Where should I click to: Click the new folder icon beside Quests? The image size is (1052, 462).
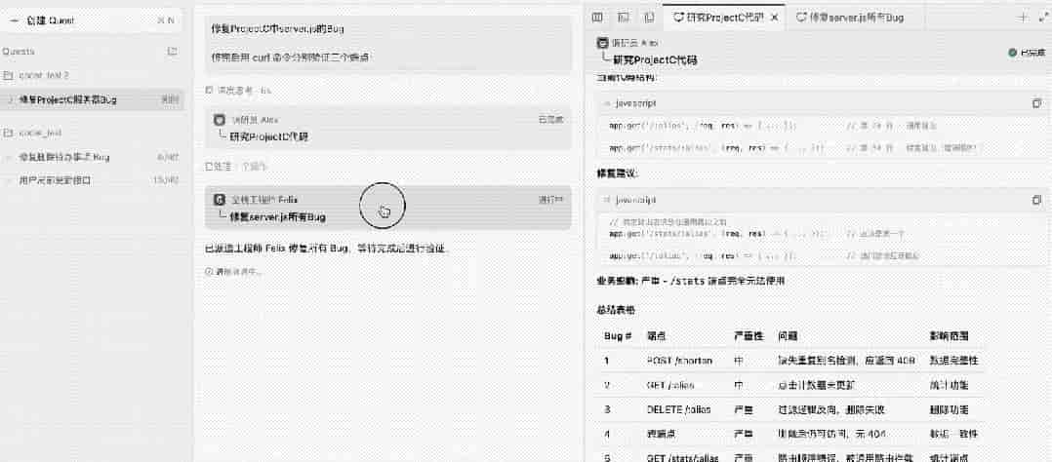click(x=173, y=51)
